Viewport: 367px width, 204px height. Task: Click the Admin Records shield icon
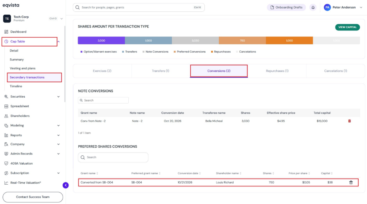(x=6, y=154)
